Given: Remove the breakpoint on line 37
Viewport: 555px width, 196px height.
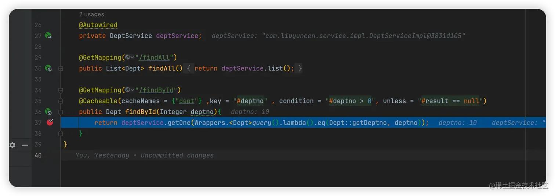Looking at the screenshot, I should coord(50,122).
